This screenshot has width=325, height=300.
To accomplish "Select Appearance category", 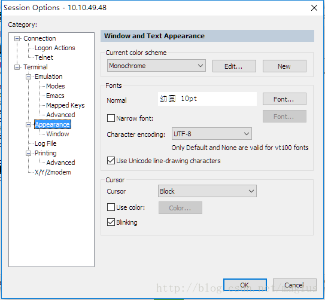I will coord(53,124).
